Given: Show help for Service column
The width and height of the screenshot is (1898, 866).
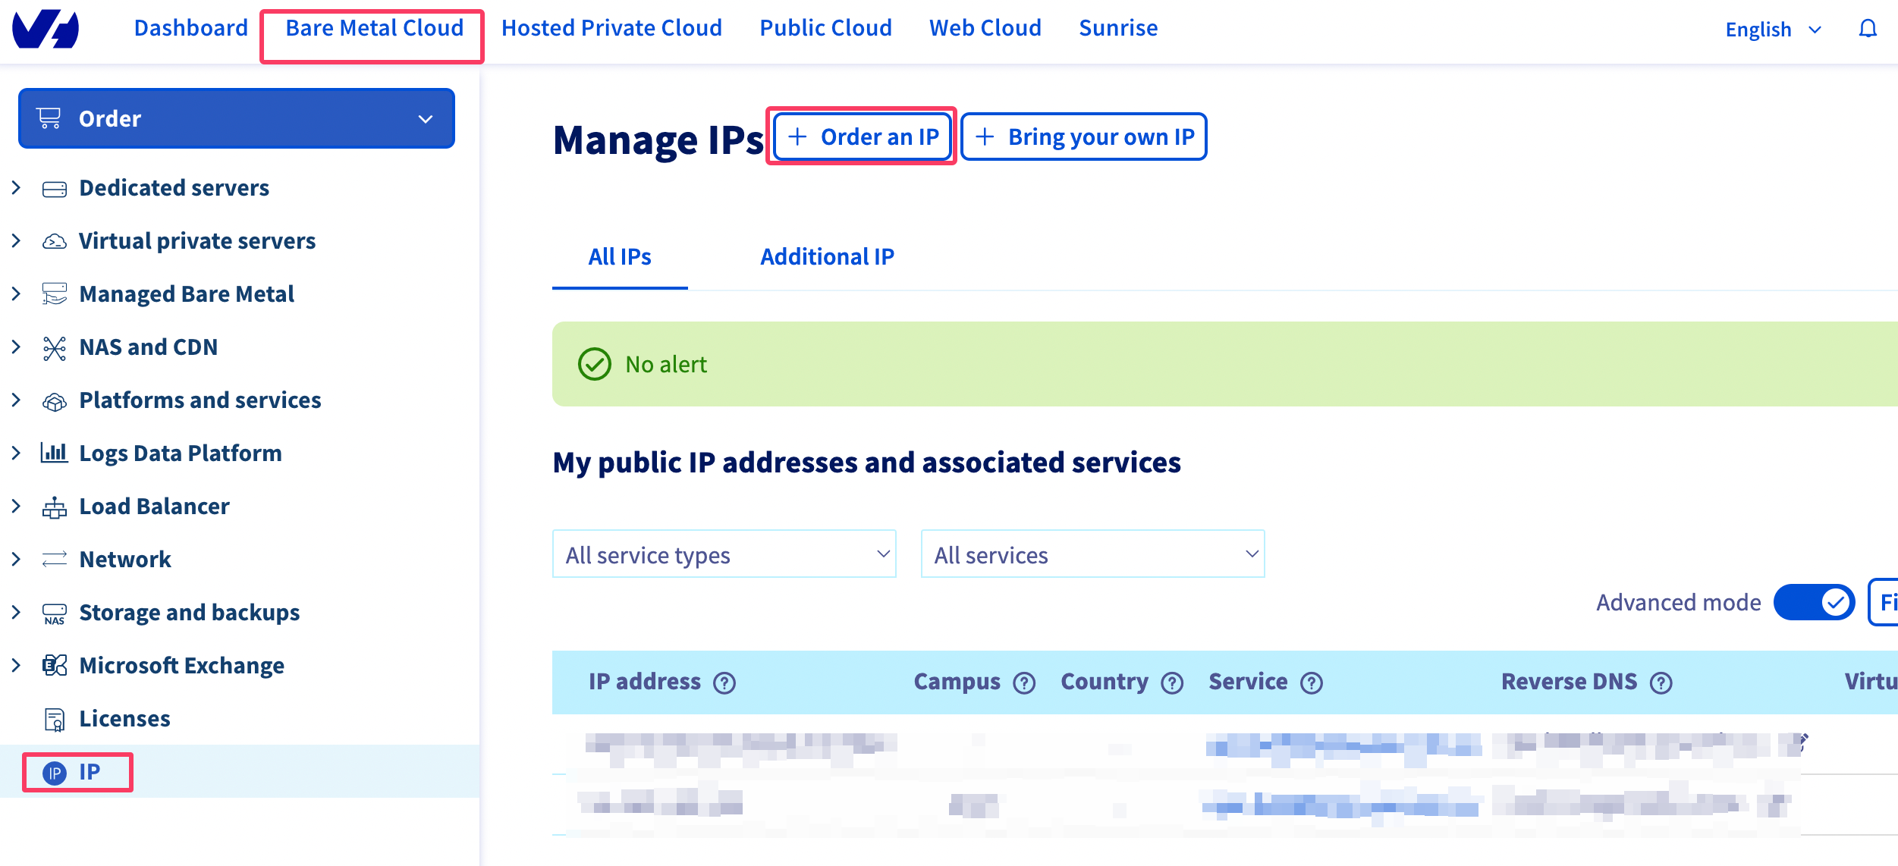Looking at the screenshot, I should tap(1312, 683).
